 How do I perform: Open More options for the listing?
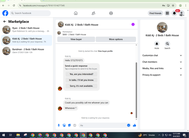pyautogui.click(x=116, y=39)
